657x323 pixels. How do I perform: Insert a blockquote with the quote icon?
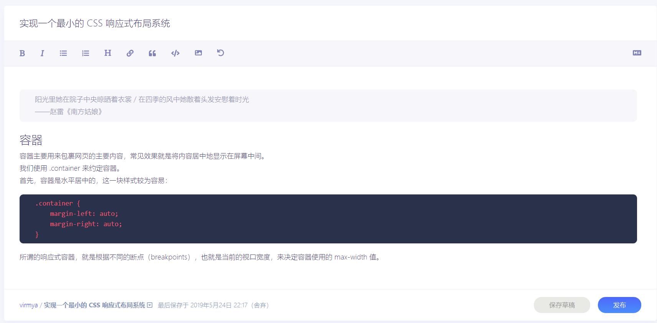(x=152, y=53)
